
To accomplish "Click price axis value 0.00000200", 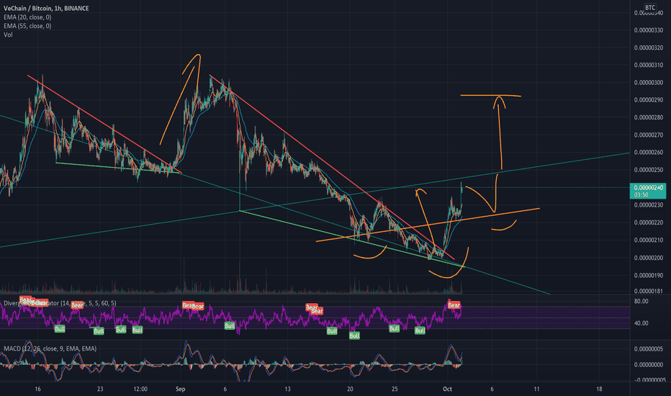I will point(649,258).
